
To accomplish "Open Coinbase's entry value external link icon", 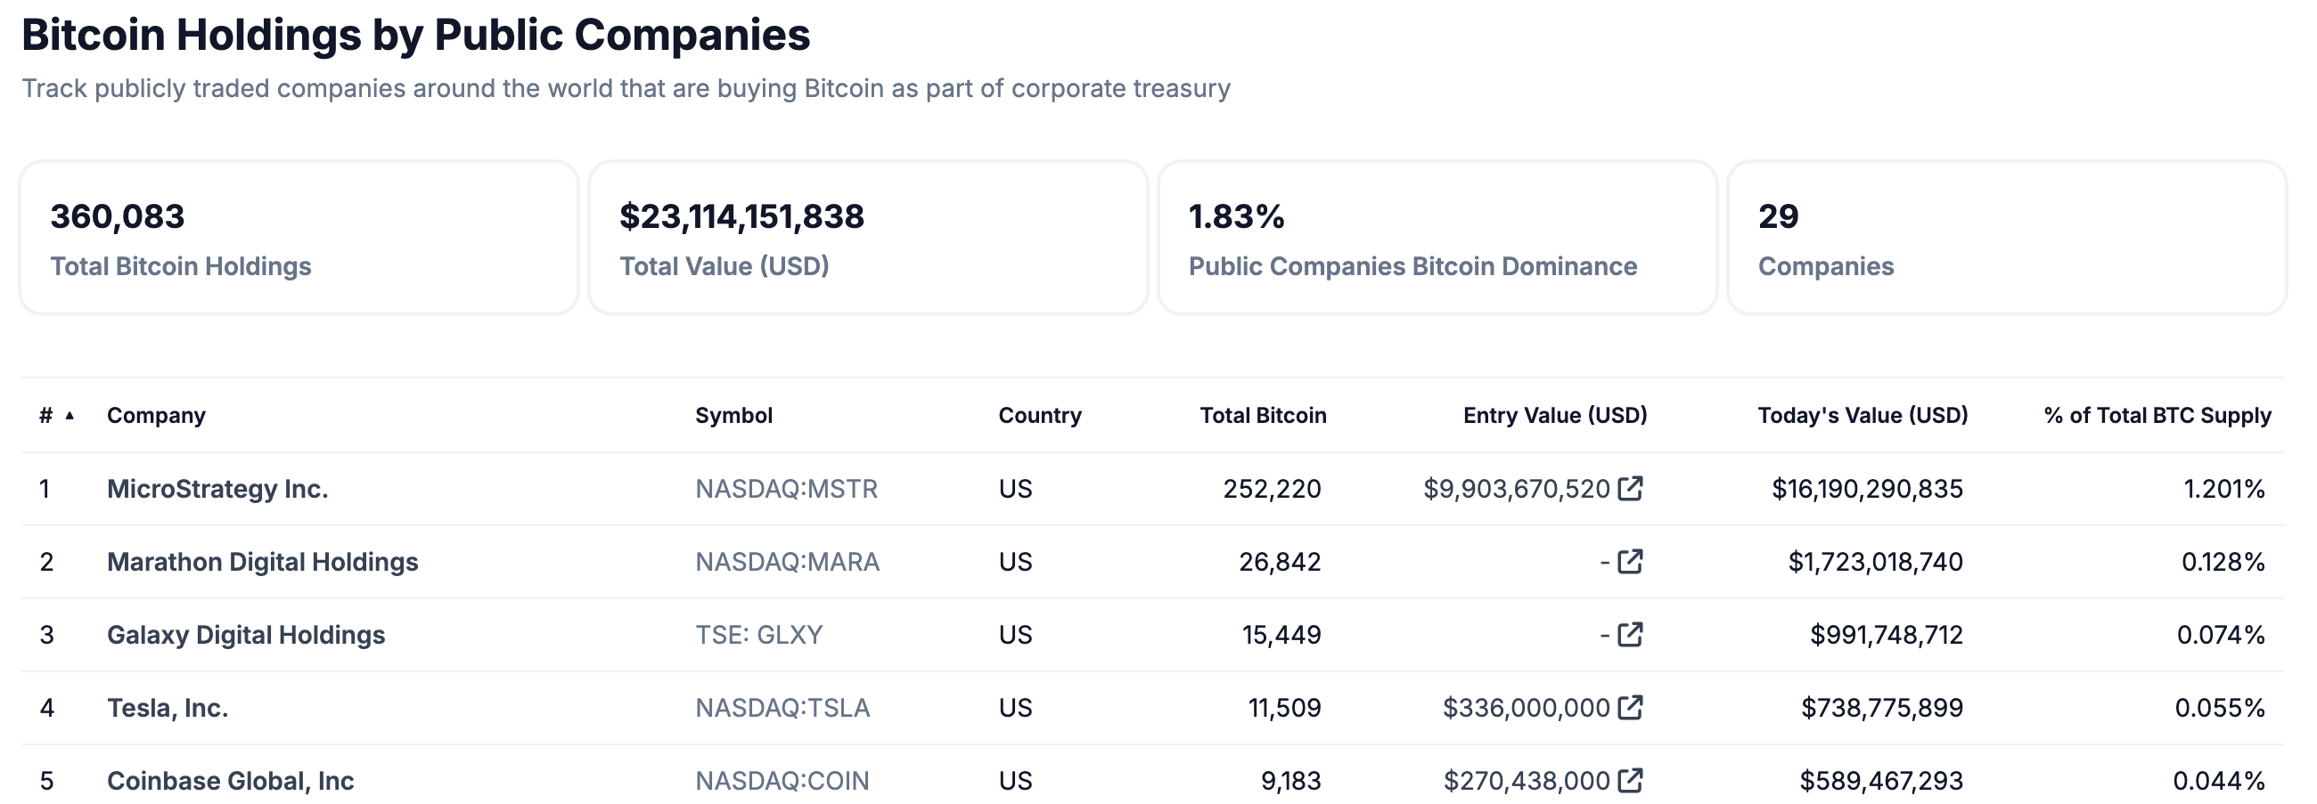I will (x=1632, y=778).
